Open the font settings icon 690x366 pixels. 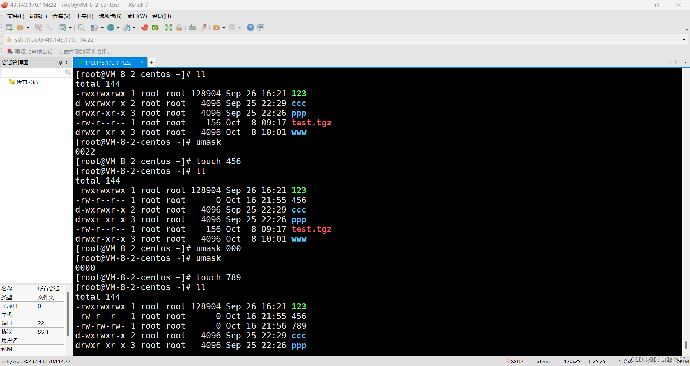[126, 28]
